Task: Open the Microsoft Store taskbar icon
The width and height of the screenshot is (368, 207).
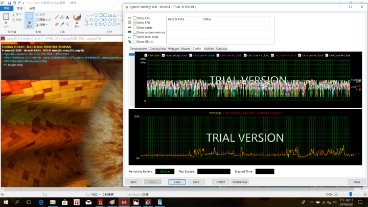Action: (x=65, y=202)
